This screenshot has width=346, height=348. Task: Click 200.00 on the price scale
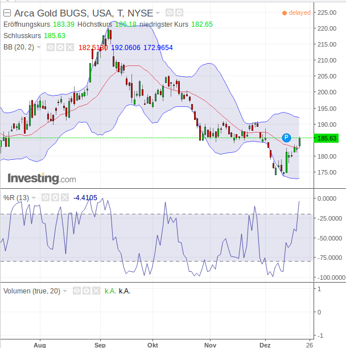click(327, 92)
